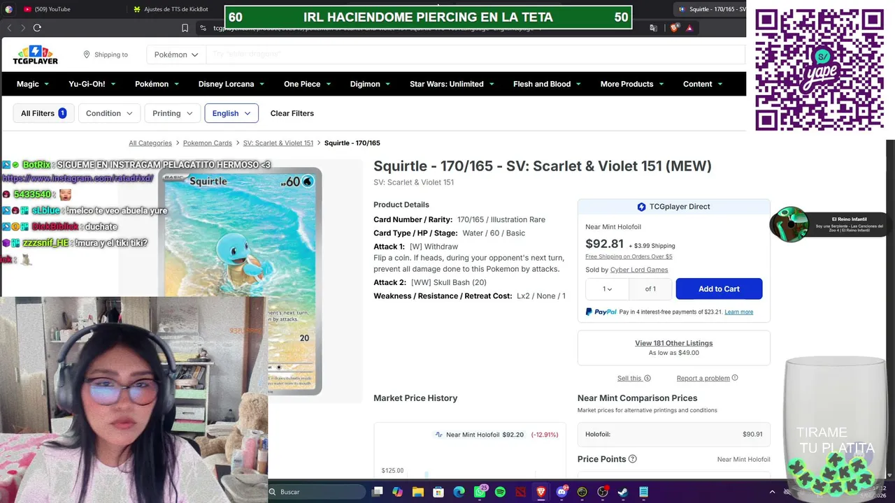Open Task View on the taskbar
This screenshot has height=503, width=895.
378,492
